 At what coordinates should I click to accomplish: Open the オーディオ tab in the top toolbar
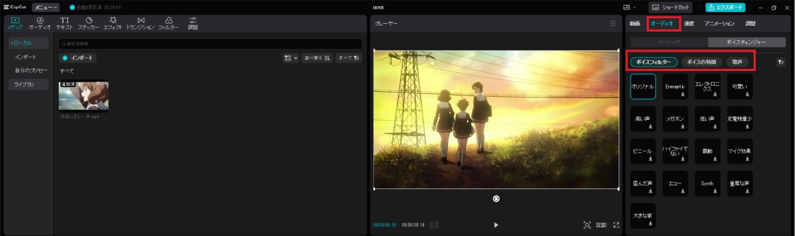40,23
